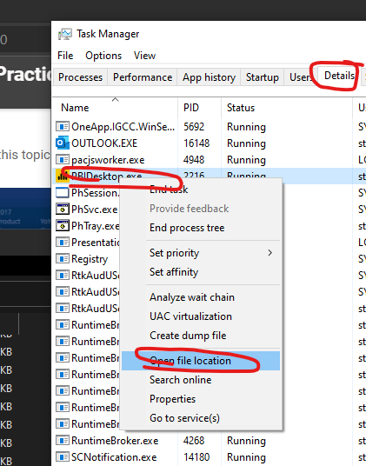The image size is (366, 466).
Task: Choose Search online in context menu
Action: (x=201, y=380)
